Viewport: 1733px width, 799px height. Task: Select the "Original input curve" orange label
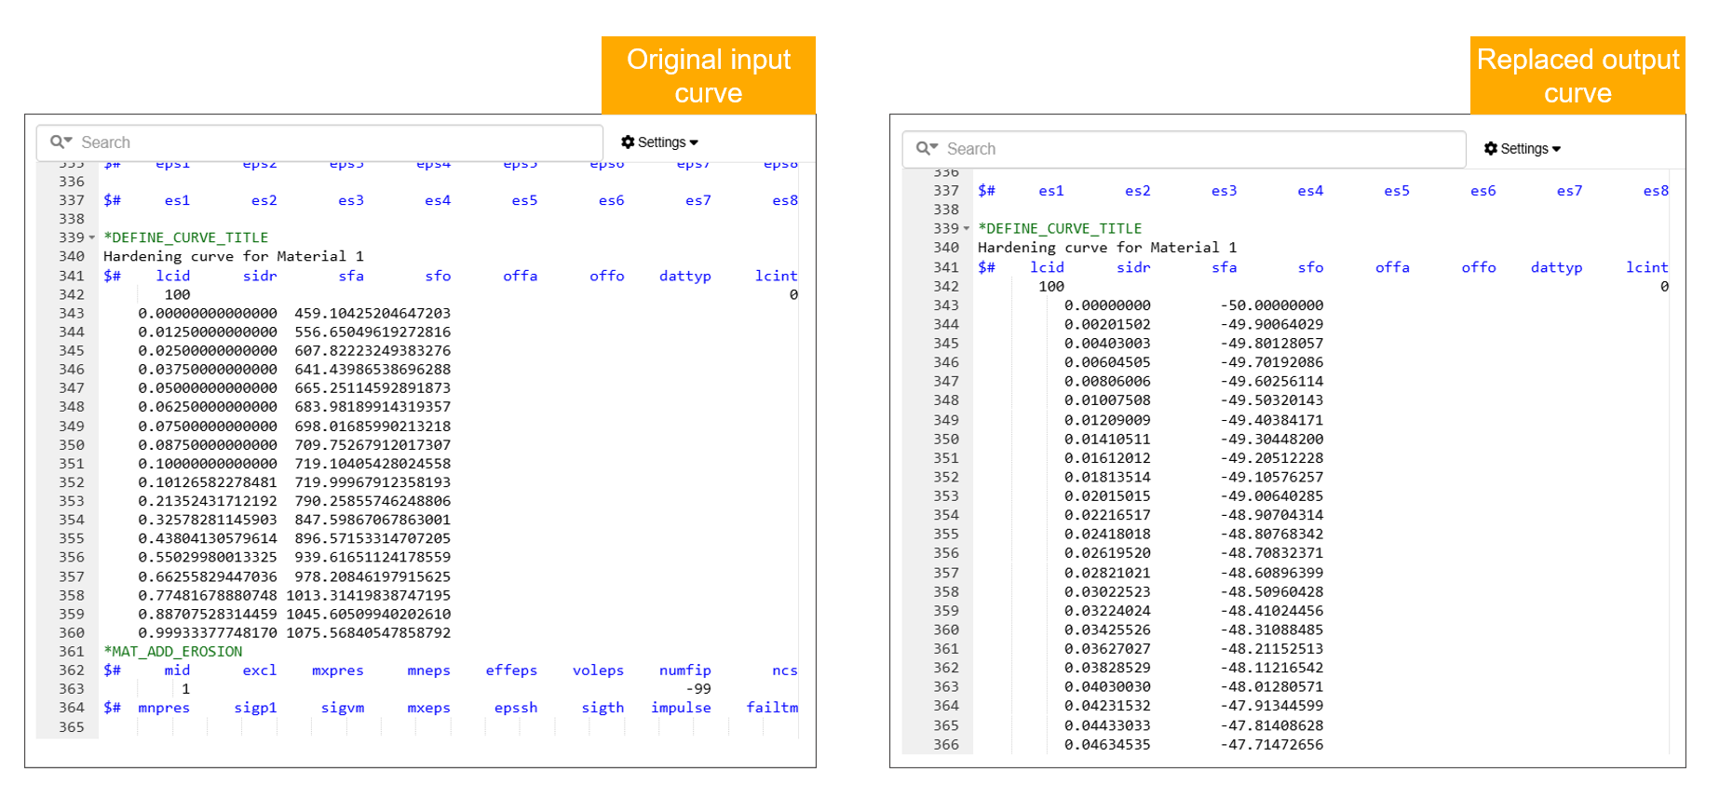(708, 76)
